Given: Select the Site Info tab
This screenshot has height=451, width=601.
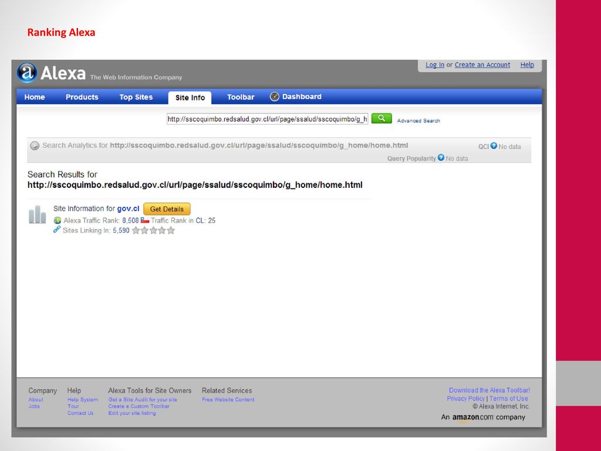Looking at the screenshot, I should [190, 97].
